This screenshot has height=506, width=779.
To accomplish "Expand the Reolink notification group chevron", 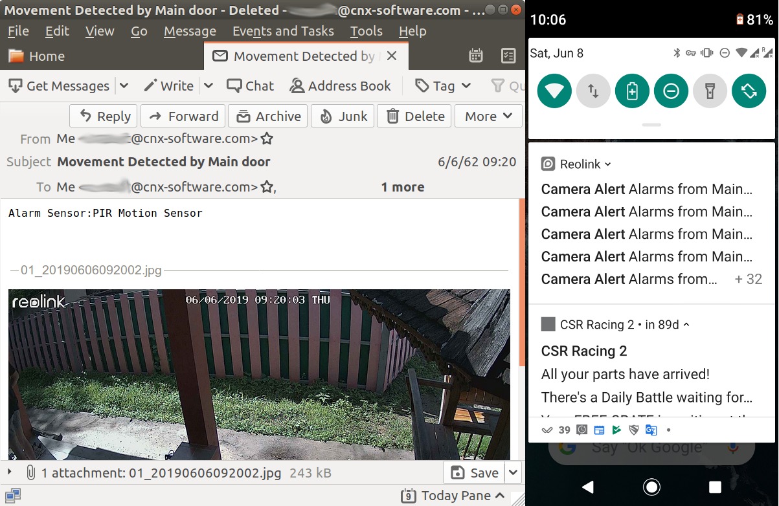I will [x=608, y=164].
